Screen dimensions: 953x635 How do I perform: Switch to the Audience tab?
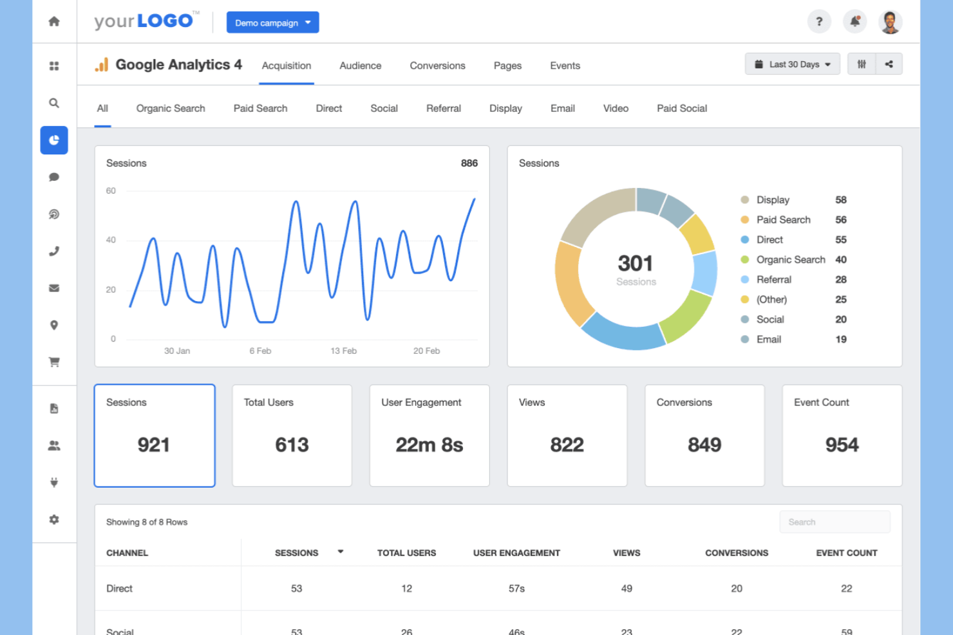pyautogui.click(x=360, y=65)
